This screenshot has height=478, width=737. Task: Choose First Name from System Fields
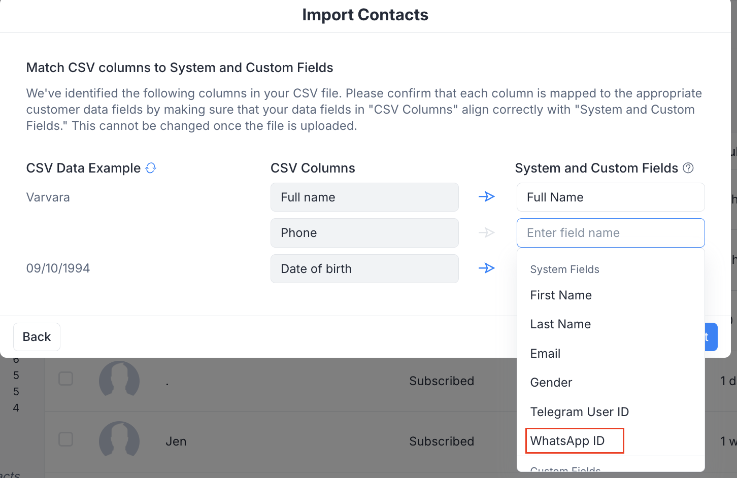click(561, 295)
